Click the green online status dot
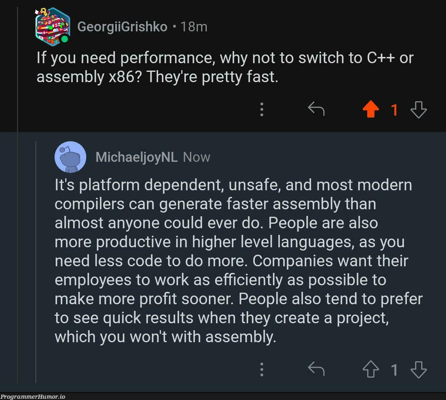Screen dimensions: 446x400 point(65,39)
